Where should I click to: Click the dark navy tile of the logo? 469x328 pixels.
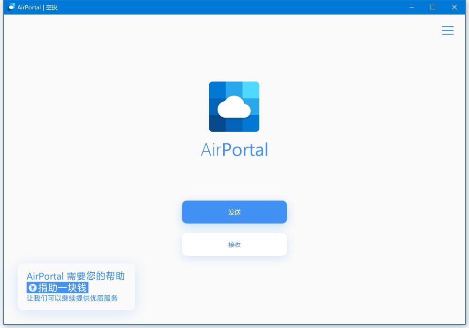point(217,123)
